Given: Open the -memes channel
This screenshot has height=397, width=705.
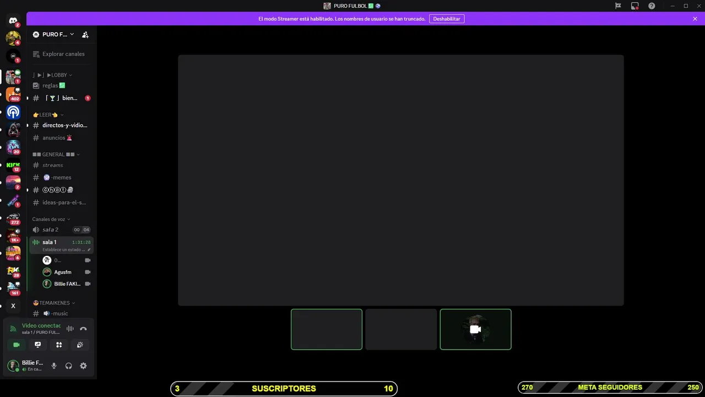Looking at the screenshot, I should [x=61, y=178].
